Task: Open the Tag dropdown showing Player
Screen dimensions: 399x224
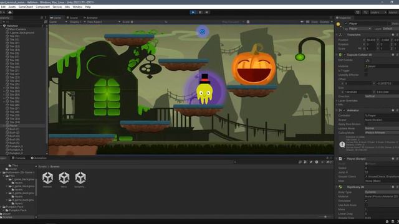Action: [x=360, y=29]
